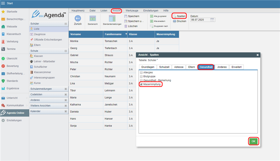280x161 pixels.
Task: Open the Familienname column sort arrow
Action: click(126, 34)
